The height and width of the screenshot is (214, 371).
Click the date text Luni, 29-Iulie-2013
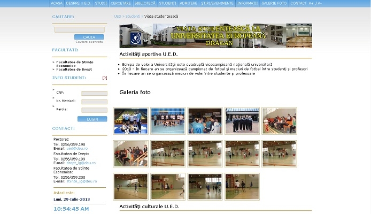tap(72, 200)
